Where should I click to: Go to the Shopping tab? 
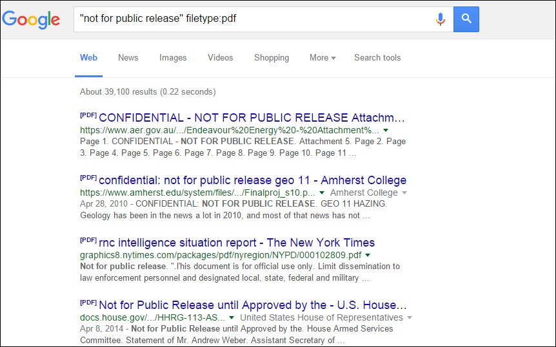(271, 58)
